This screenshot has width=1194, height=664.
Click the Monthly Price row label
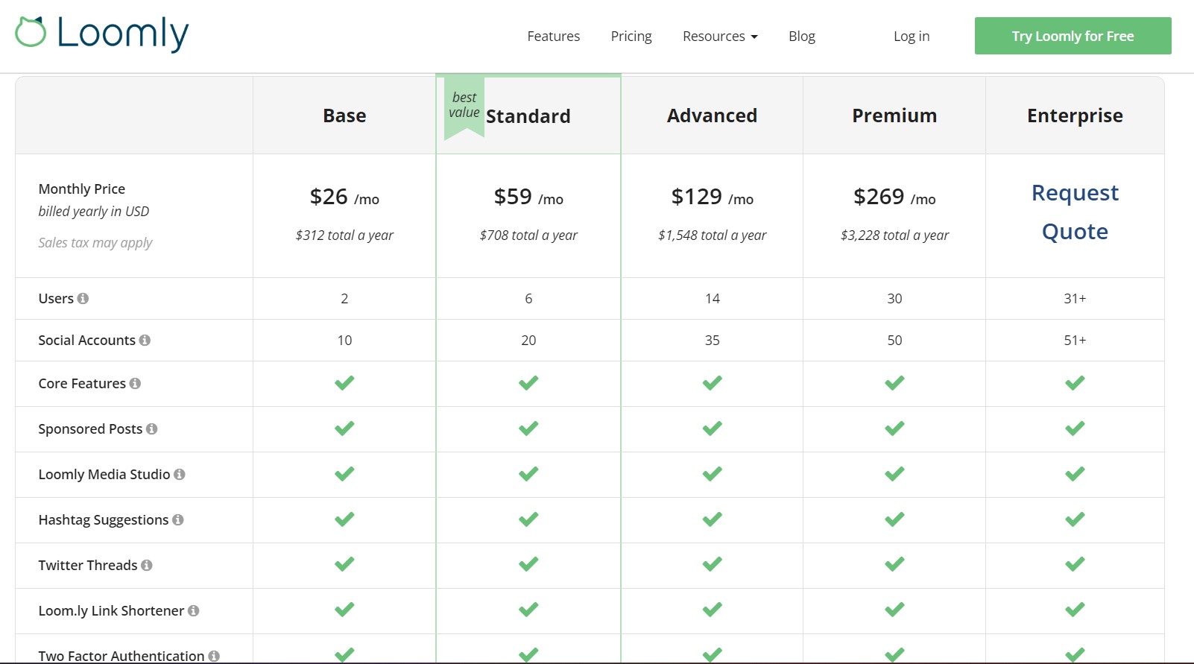coord(82,189)
